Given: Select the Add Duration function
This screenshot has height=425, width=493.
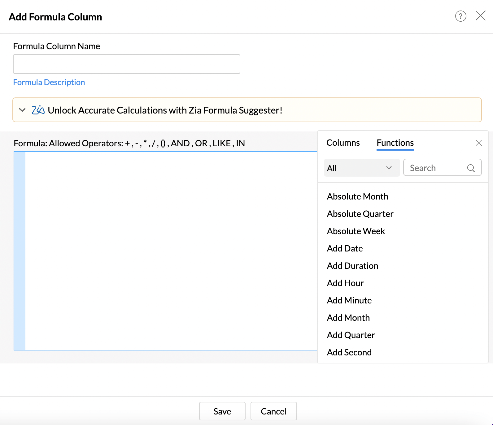Looking at the screenshot, I should point(352,266).
